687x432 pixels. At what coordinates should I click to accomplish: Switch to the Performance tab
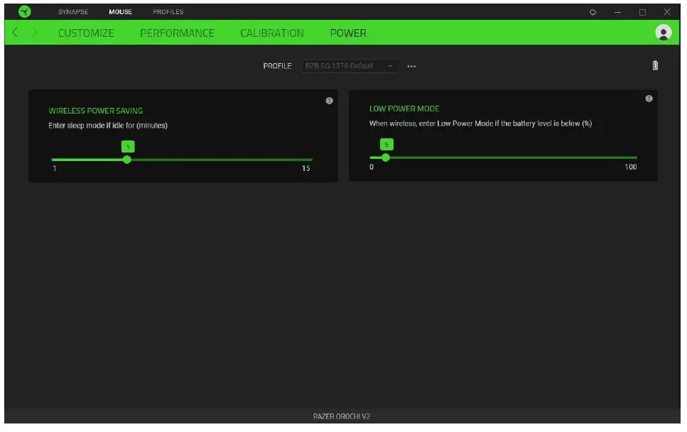pyautogui.click(x=177, y=33)
